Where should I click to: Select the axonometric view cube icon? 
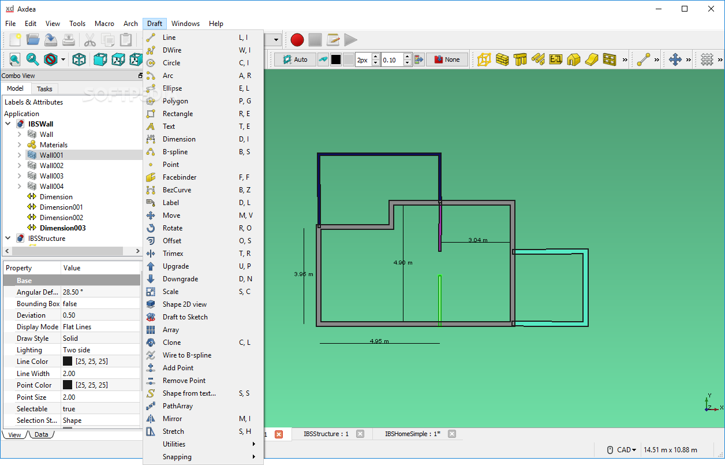point(79,59)
